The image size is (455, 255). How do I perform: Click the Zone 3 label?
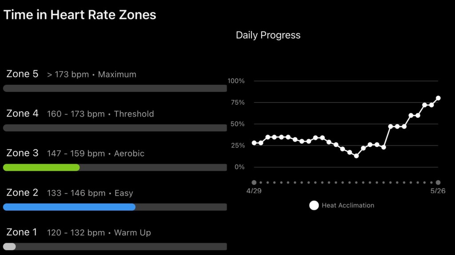[x=22, y=153]
